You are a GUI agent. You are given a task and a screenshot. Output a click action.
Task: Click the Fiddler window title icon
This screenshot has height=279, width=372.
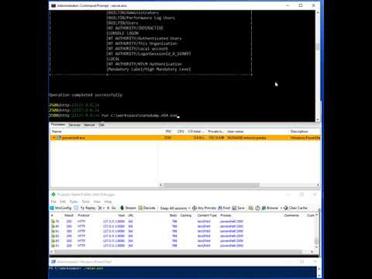[x=53, y=195]
